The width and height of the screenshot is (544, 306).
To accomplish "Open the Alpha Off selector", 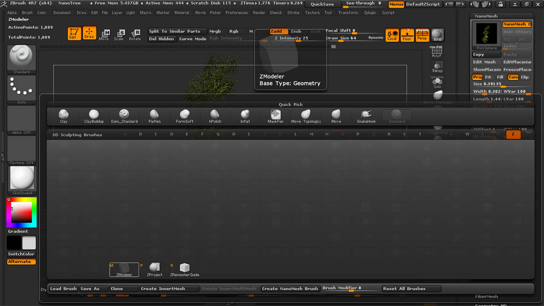I will click(22, 120).
